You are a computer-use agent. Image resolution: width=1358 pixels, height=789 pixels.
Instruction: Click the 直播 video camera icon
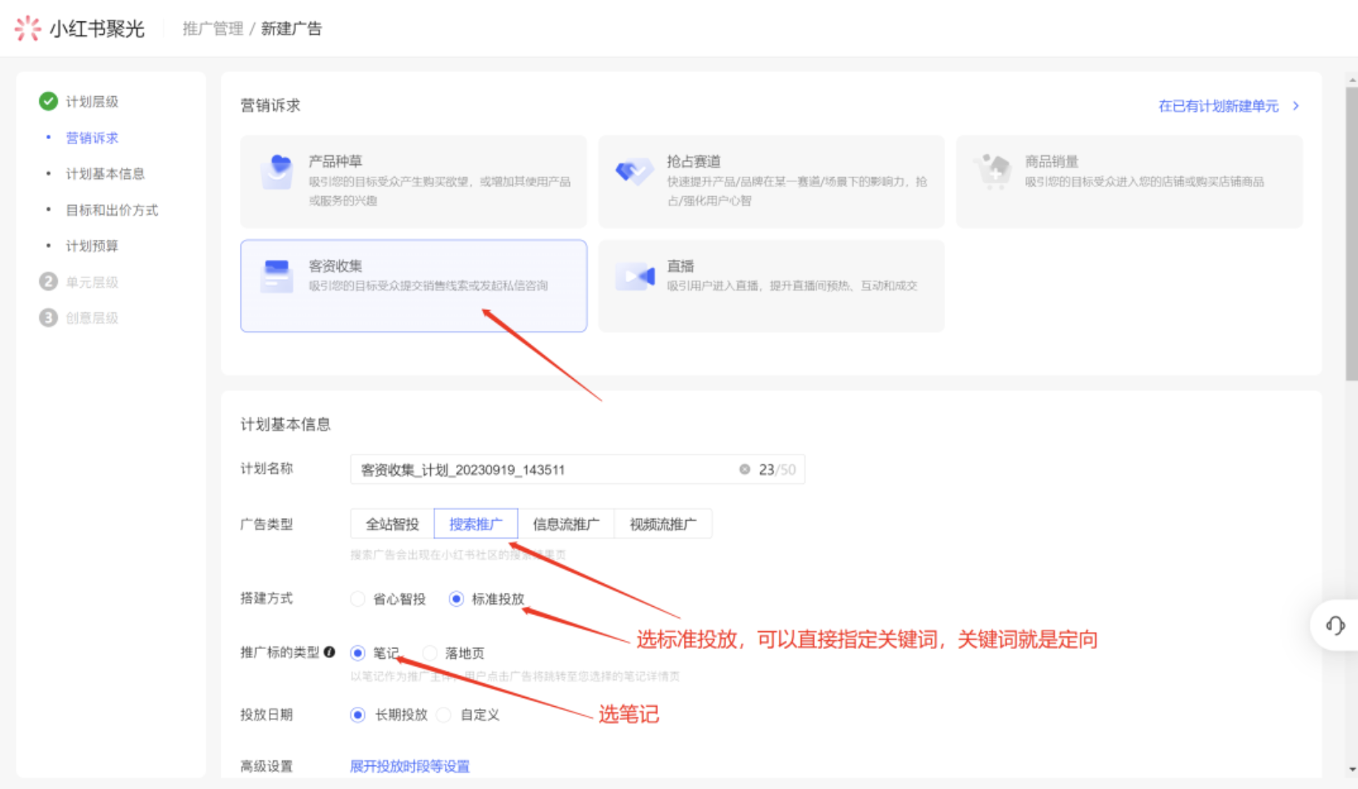click(635, 277)
